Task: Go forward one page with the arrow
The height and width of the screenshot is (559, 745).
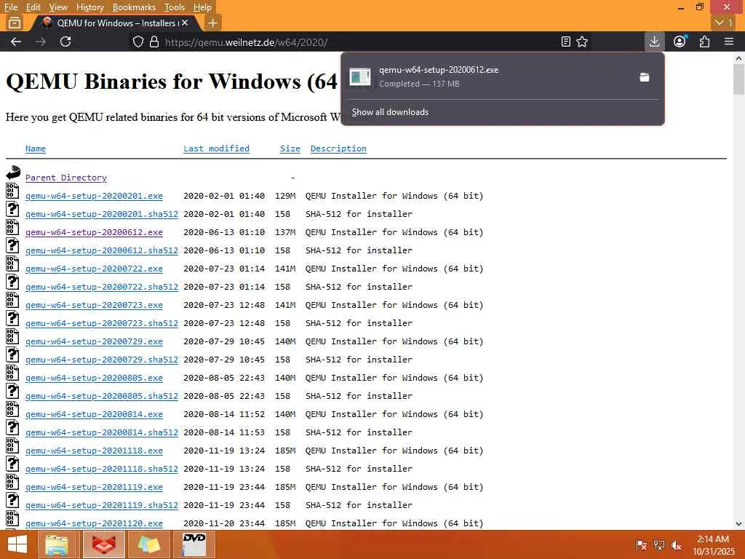Action: coord(41,41)
